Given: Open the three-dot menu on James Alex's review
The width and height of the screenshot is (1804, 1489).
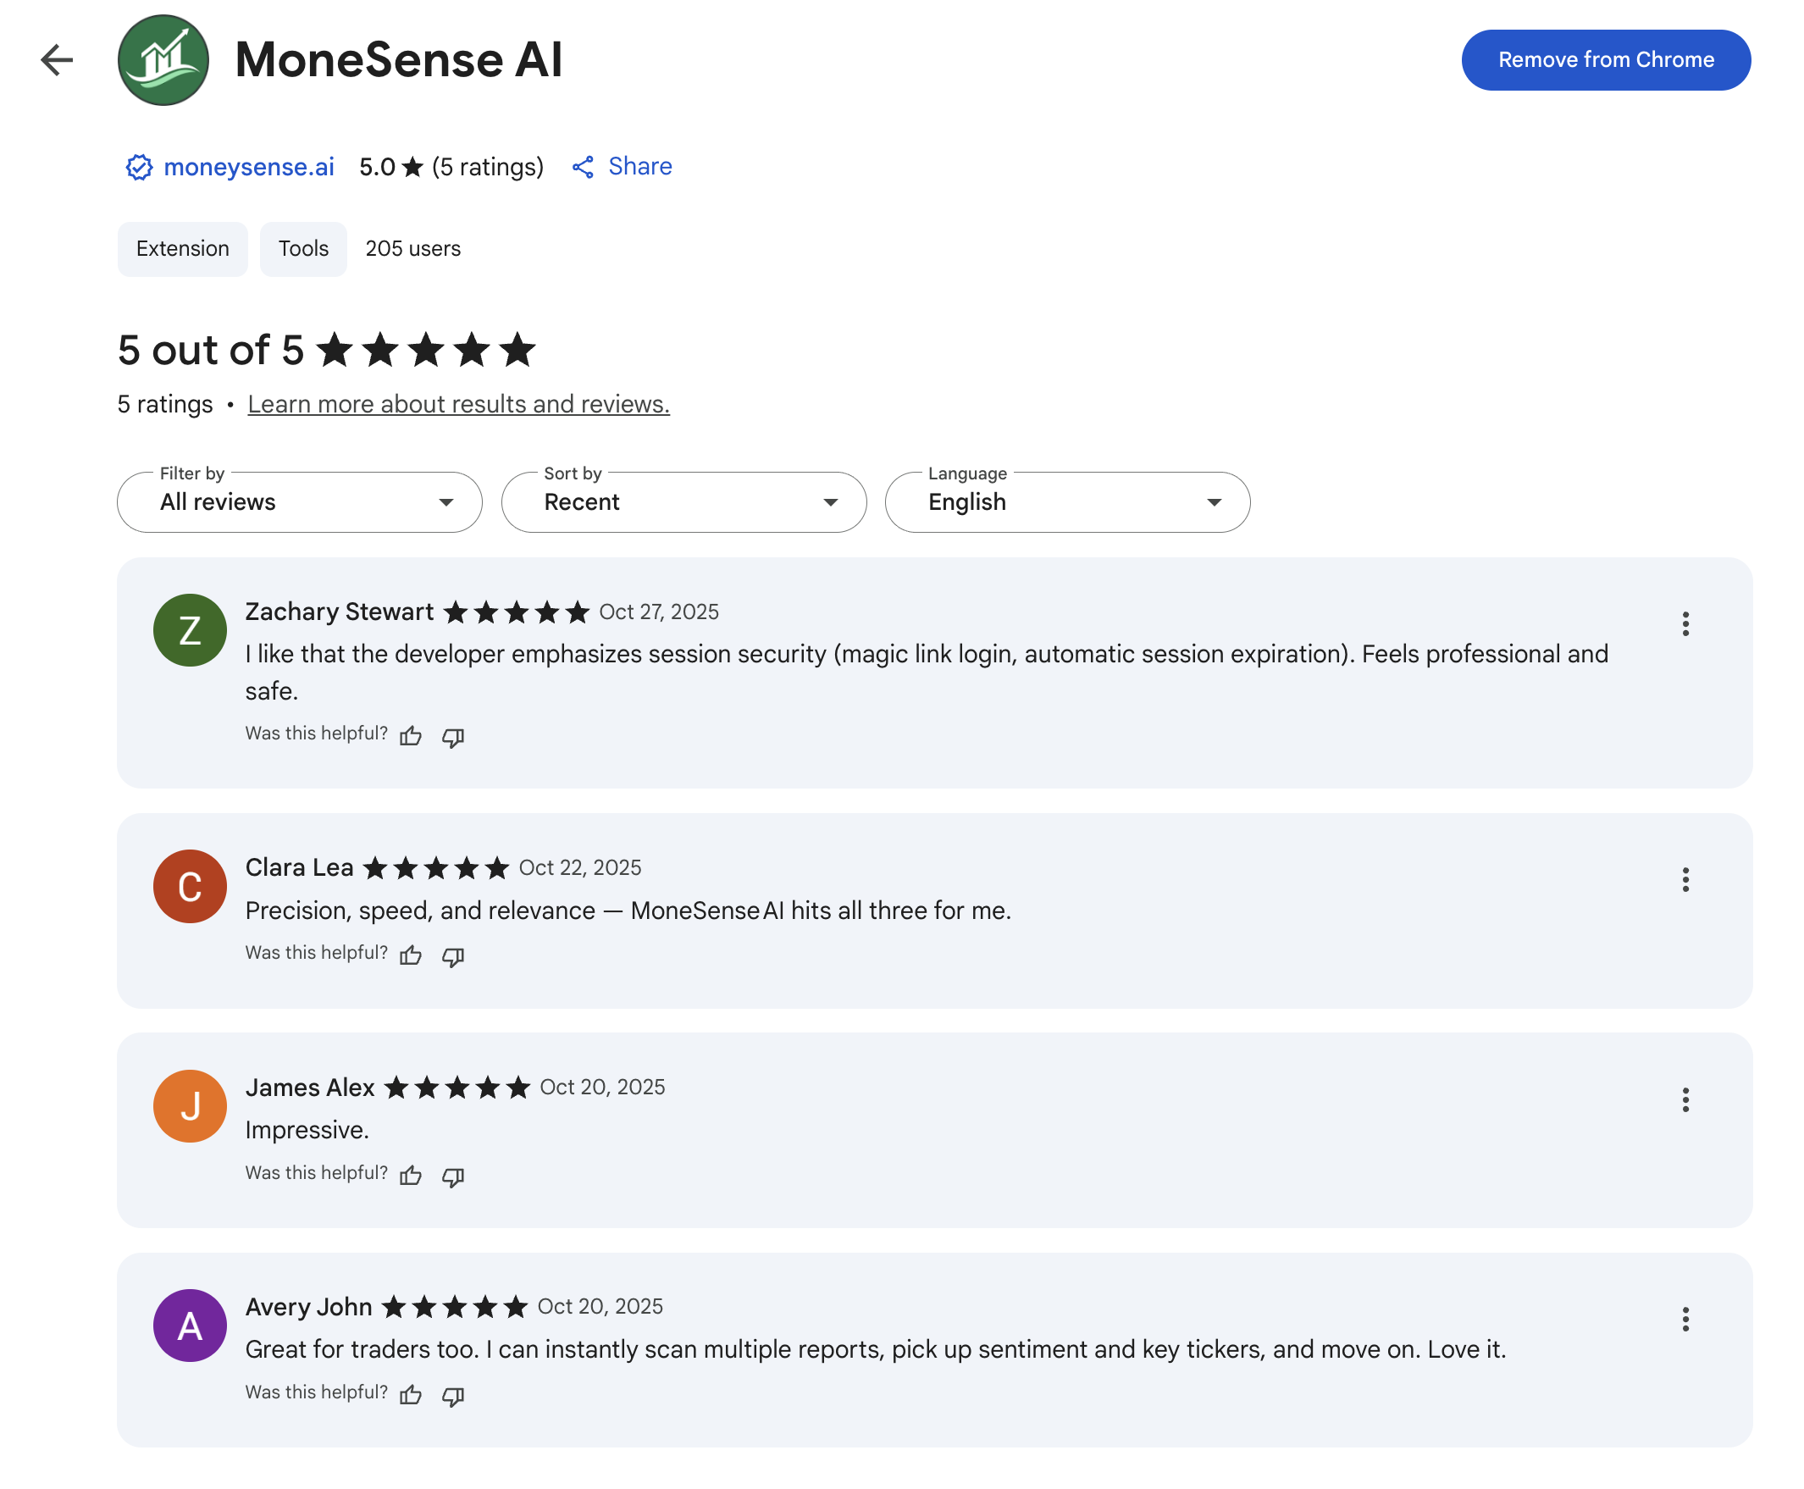Looking at the screenshot, I should [1686, 1099].
